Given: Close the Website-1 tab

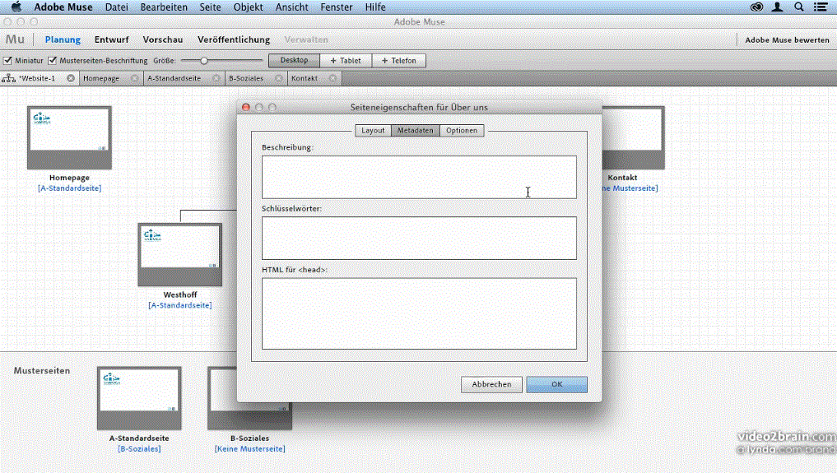Looking at the screenshot, I should coord(71,78).
